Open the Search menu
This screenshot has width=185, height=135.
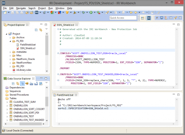(x=32, y=8)
